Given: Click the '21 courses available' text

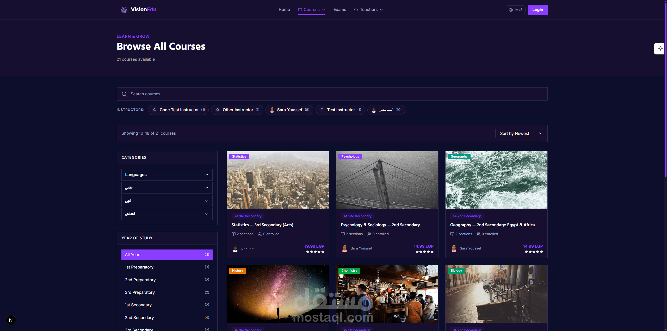Looking at the screenshot, I should (x=136, y=59).
